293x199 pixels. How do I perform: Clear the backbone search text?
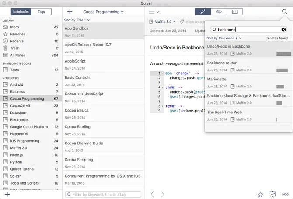point(283,30)
